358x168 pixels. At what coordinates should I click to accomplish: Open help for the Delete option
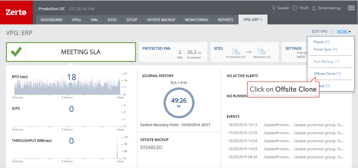pyautogui.click(x=328, y=86)
